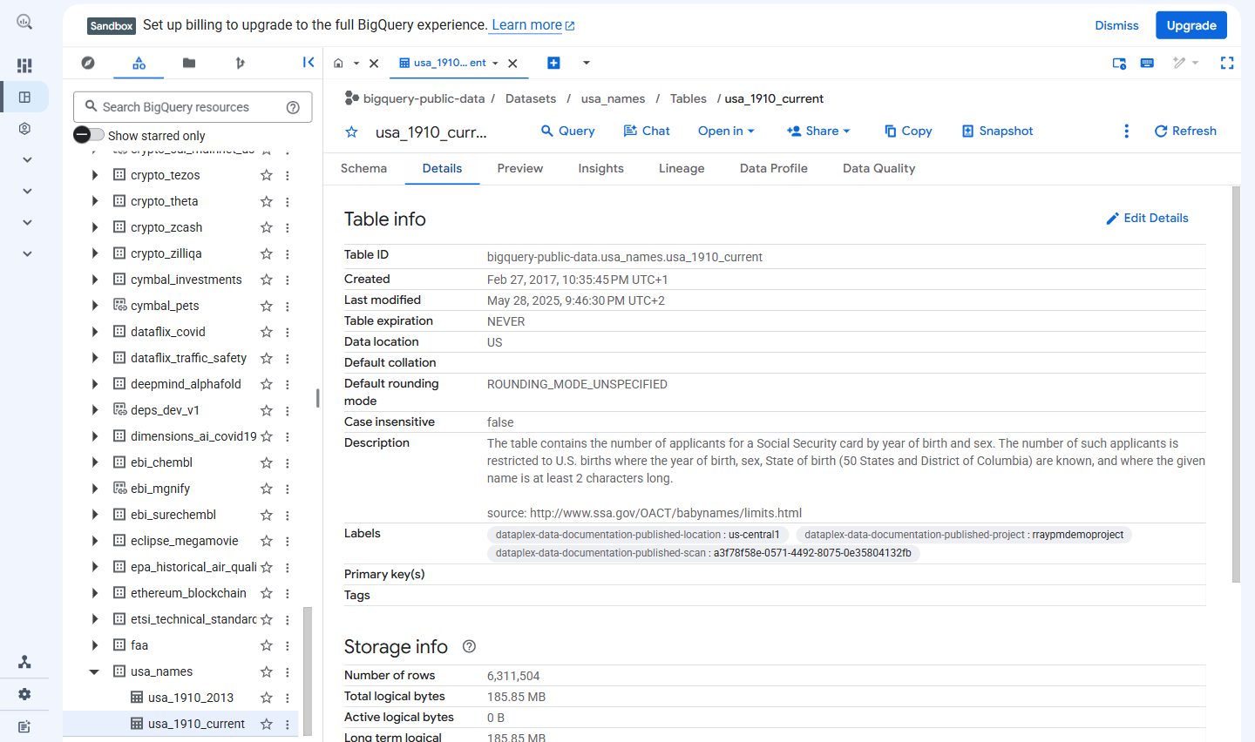Screen dimensions: 1255x742
Task: Select the classic explorer hierarchy icon
Action: pyautogui.click(x=139, y=63)
